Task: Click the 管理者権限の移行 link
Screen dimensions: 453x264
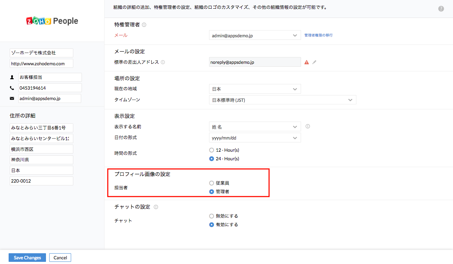Action: pos(318,36)
